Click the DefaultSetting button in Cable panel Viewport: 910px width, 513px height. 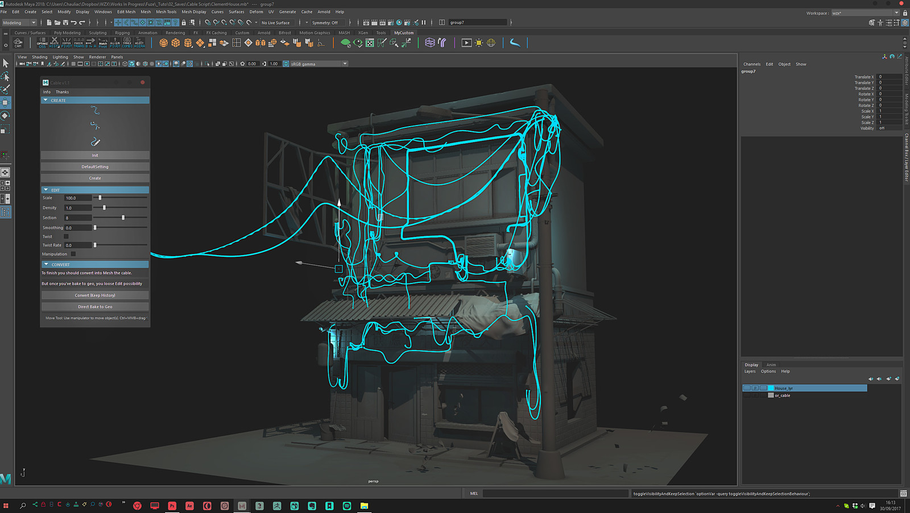click(94, 166)
